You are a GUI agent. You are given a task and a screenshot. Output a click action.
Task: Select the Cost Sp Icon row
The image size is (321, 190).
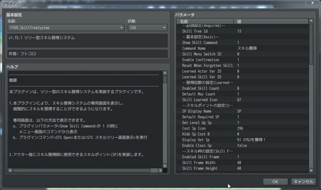[x=243, y=128]
